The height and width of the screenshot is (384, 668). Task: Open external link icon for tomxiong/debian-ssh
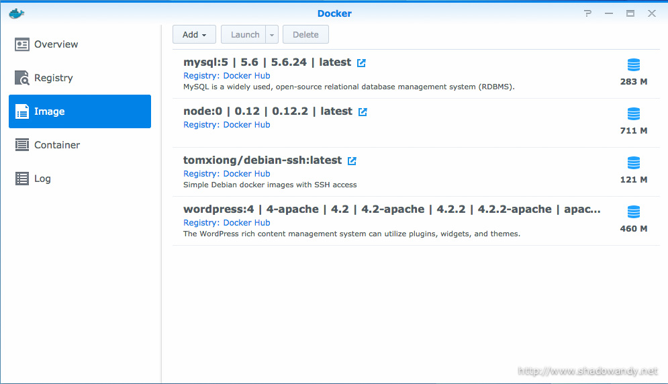(x=352, y=161)
